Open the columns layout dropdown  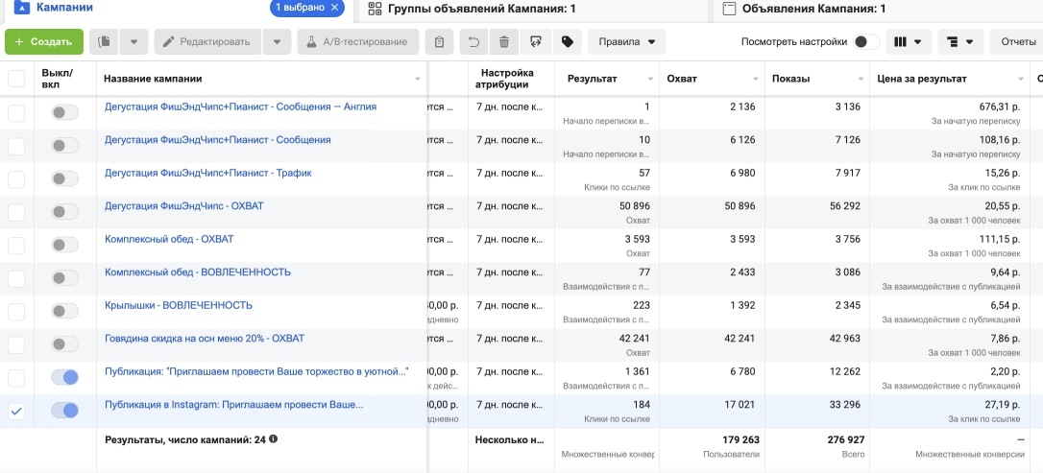tap(908, 42)
